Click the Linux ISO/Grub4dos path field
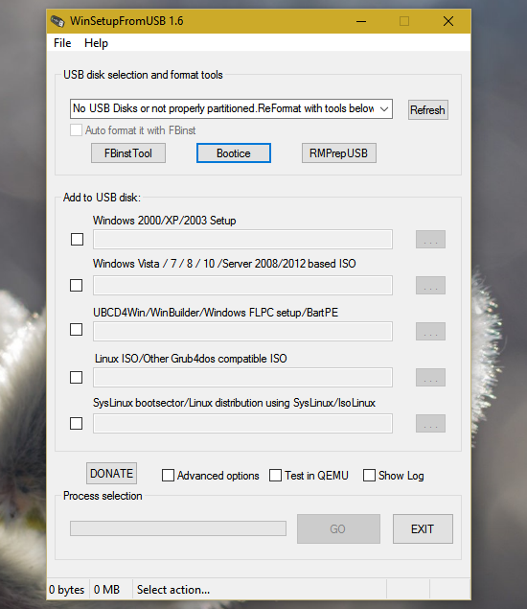 coord(242,377)
